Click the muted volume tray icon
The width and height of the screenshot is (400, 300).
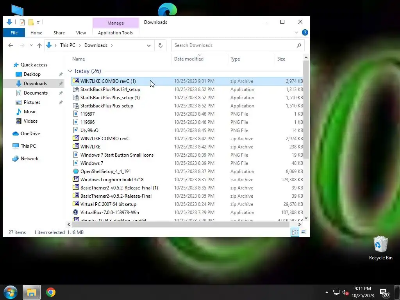tap(345, 293)
